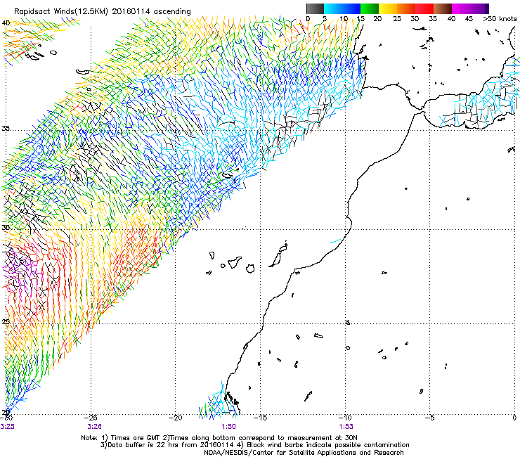Click the yellow 20-25 knots legend segment
This screenshot has height=457, width=520.
388,8
